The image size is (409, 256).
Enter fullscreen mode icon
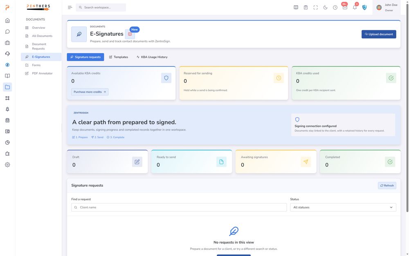pyautogui.click(x=316, y=7)
